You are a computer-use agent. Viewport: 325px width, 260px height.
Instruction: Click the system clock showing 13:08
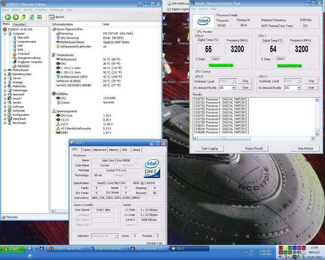(314, 248)
